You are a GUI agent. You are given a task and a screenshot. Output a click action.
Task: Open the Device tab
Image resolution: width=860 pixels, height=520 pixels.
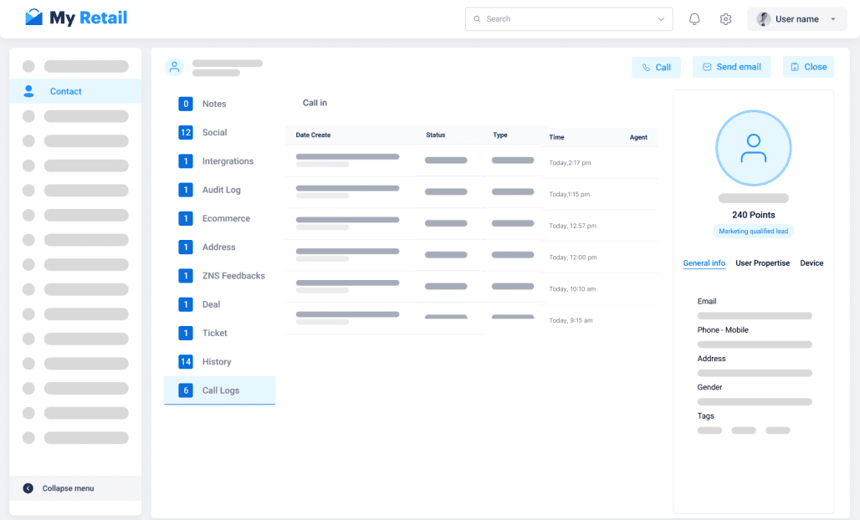pos(811,263)
